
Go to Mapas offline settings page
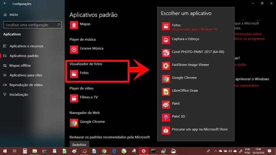coord(20,66)
